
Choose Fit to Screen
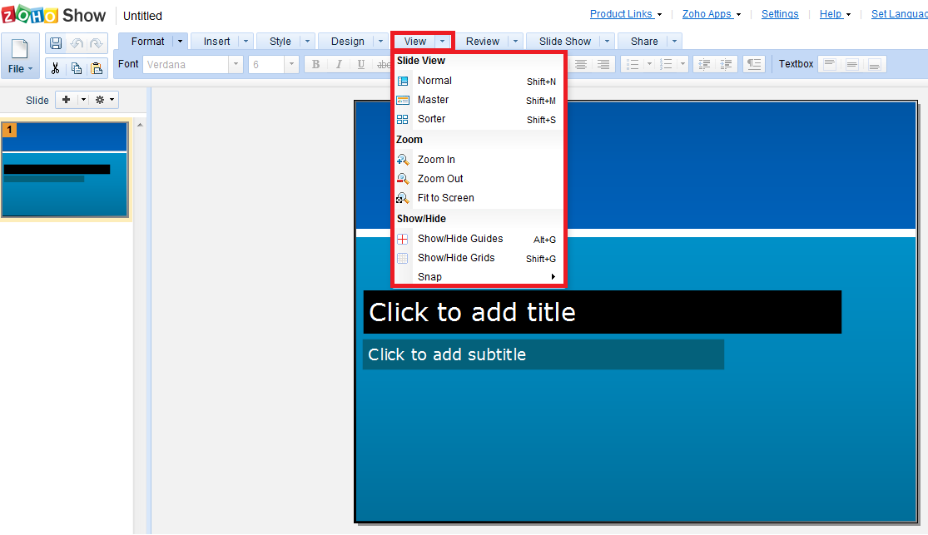[x=477, y=198]
